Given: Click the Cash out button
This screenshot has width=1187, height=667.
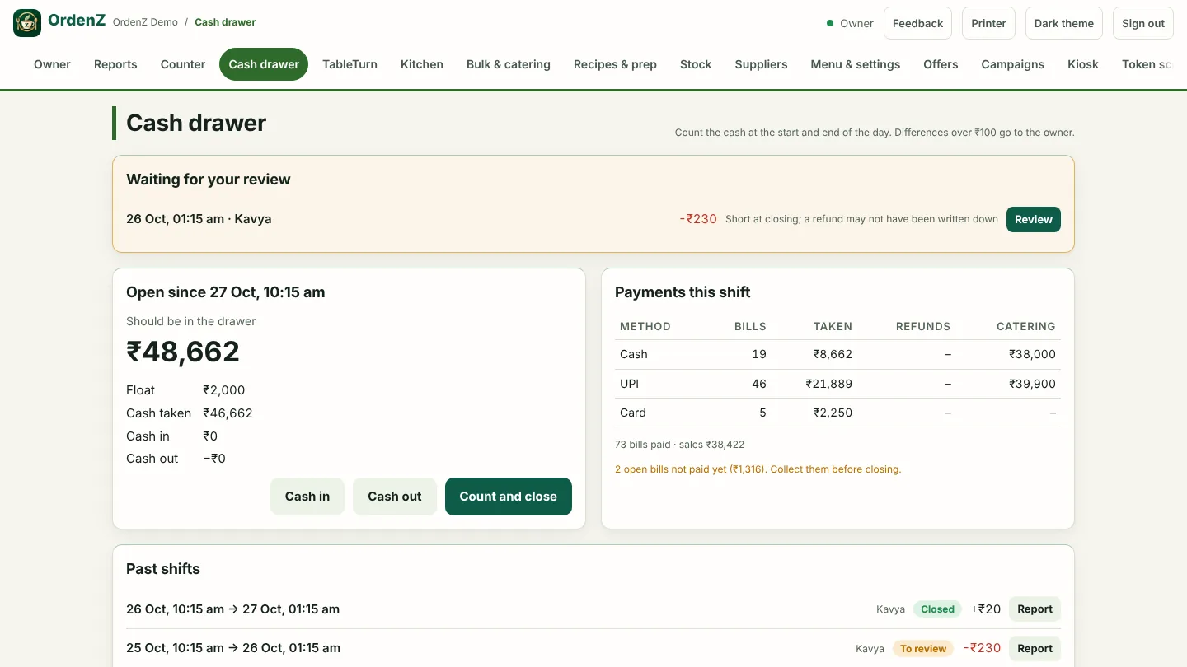Looking at the screenshot, I should point(395,497).
